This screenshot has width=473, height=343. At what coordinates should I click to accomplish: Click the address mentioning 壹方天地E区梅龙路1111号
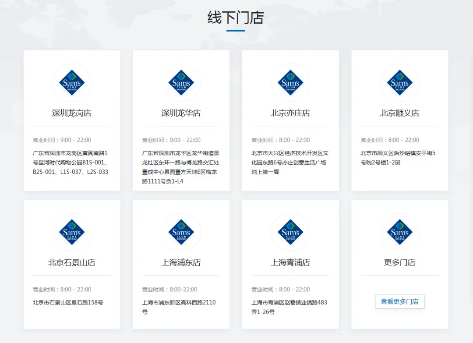pyautogui.click(x=181, y=167)
